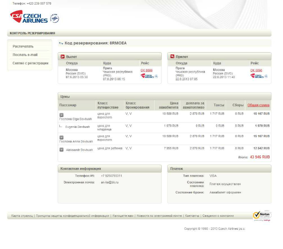Collapse the Anna Dovbush passenger row
This screenshot has height=249, width=283.
click(61, 137)
